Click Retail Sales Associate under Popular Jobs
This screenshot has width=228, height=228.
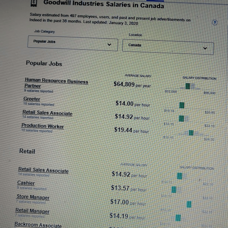coord(47,113)
